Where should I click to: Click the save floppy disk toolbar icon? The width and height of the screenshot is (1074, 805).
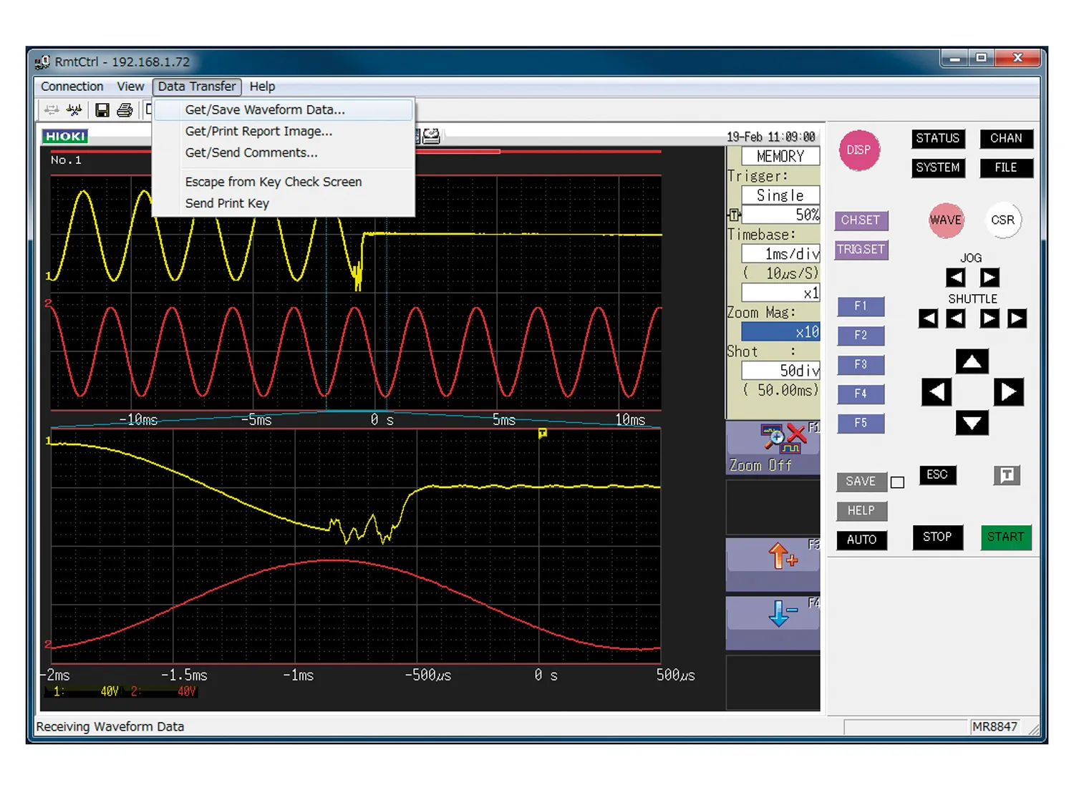[x=102, y=109]
